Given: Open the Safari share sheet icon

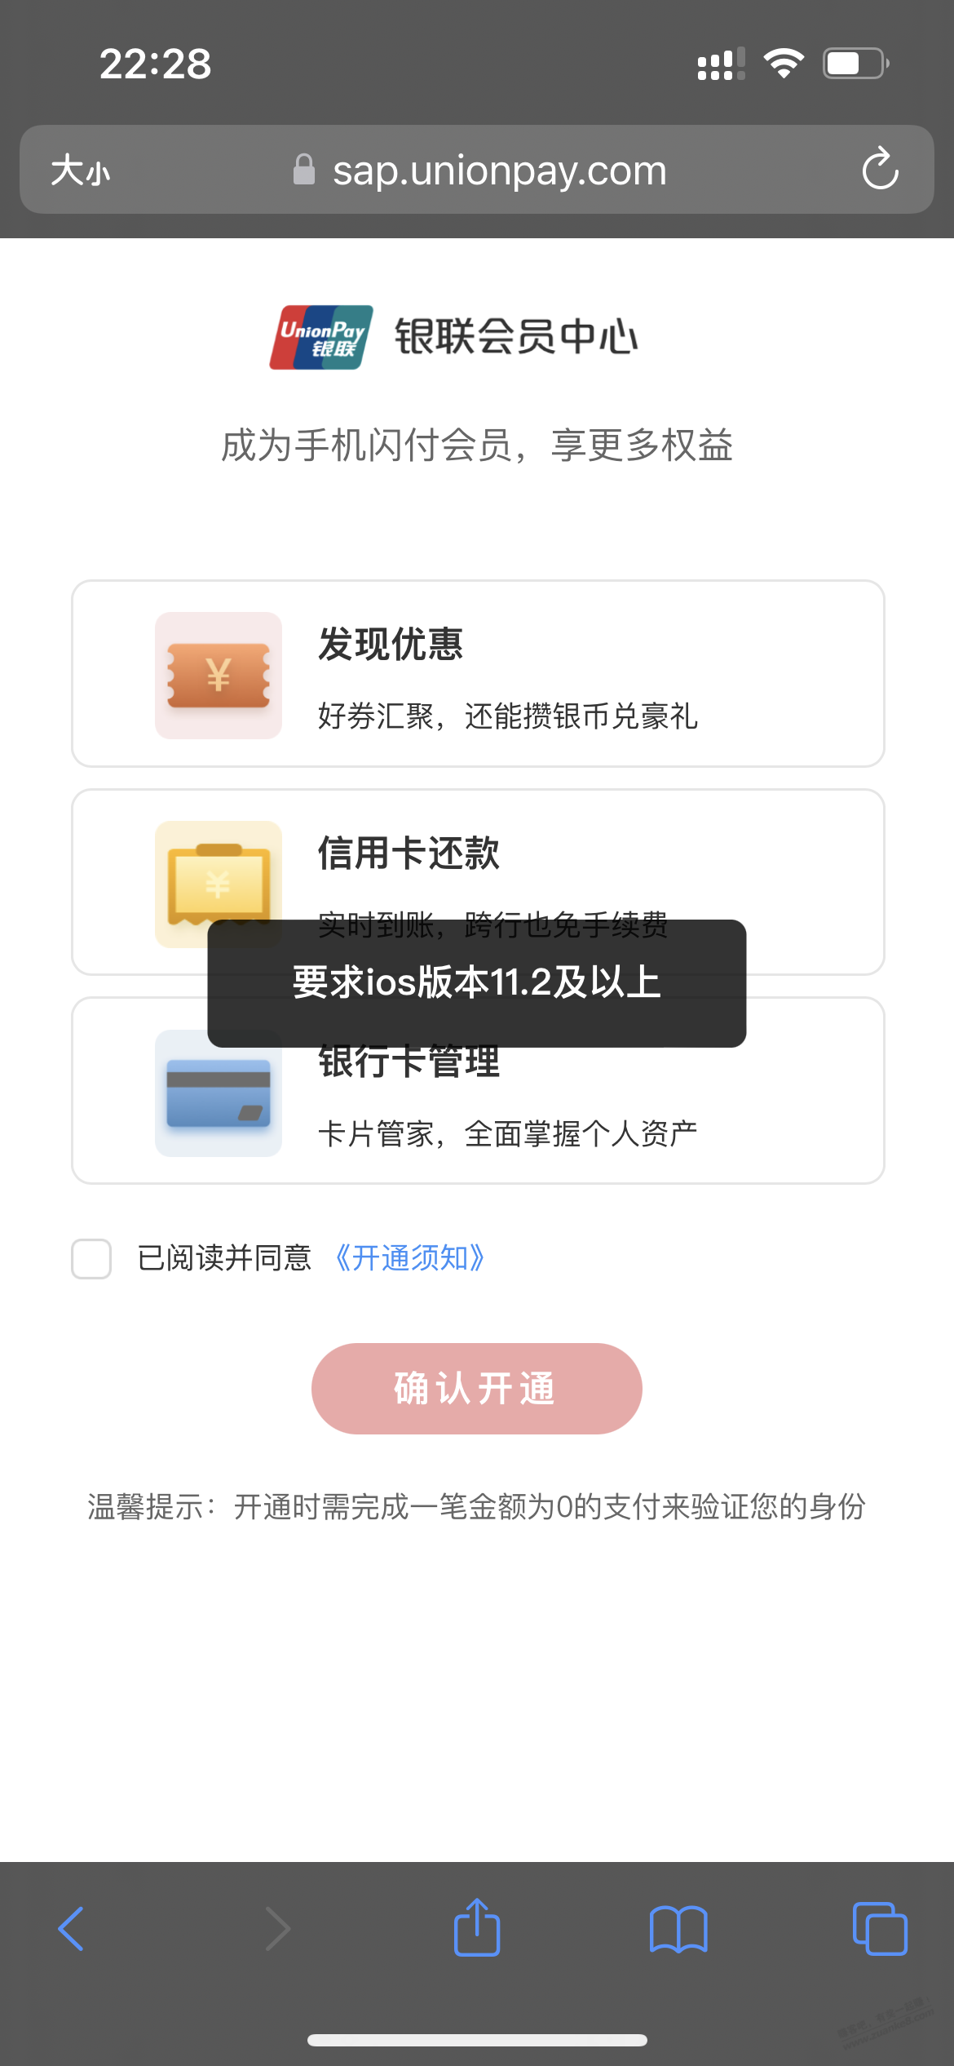Looking at the screenshot, I should pos(477,1927).
